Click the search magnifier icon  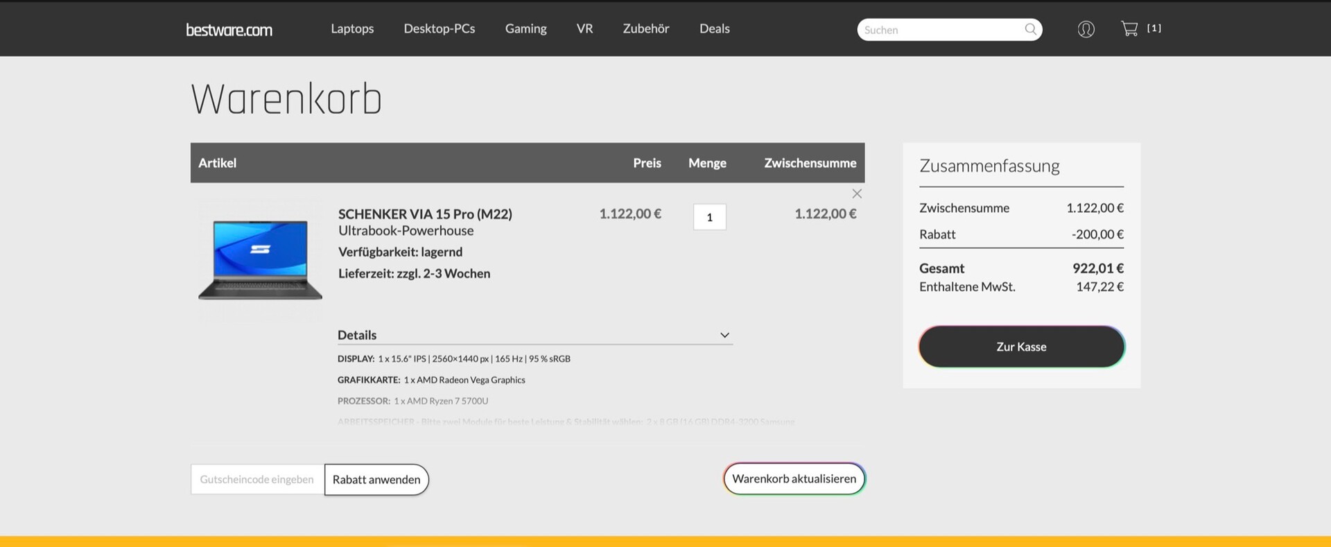point(1030,29)
